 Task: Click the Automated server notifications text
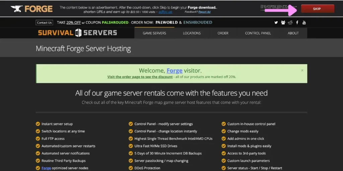tap(66, 153)
